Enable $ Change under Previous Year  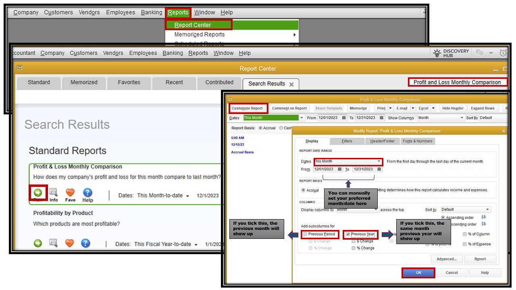[x=354, y=241]
